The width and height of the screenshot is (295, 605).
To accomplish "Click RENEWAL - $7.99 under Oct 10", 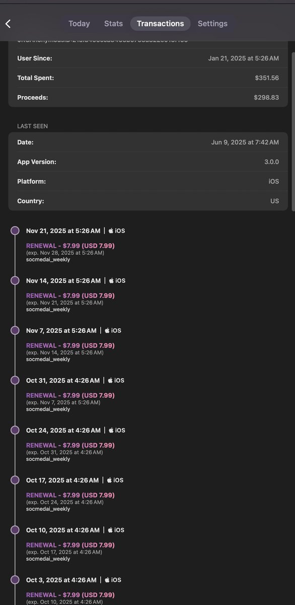I will (70, 545).
